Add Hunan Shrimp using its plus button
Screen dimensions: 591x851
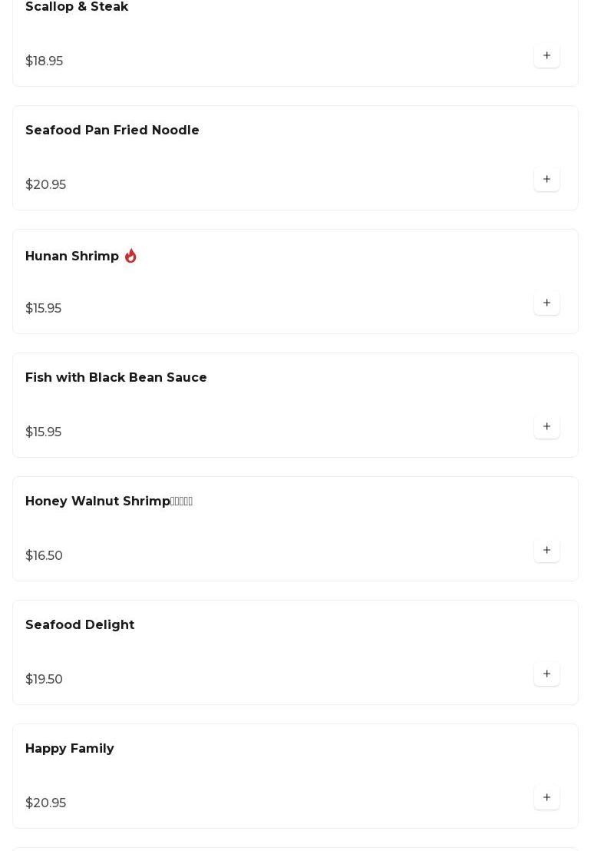(546, 303)
